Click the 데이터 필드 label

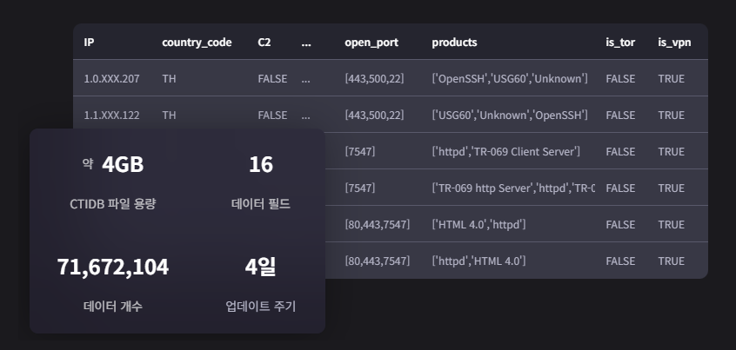click(x=260, y=204)
